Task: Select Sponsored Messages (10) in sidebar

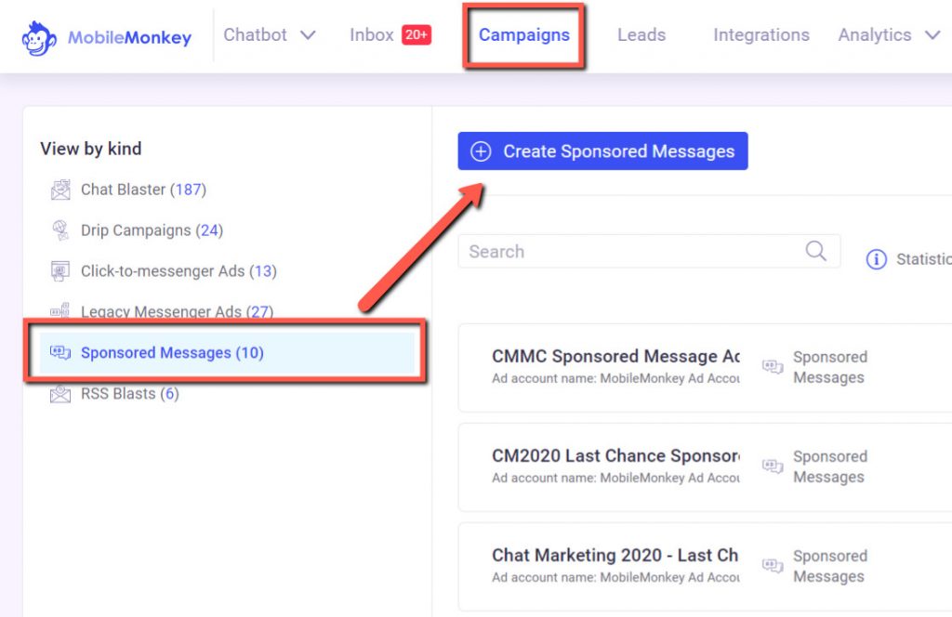Action: (x=172, y=353)
